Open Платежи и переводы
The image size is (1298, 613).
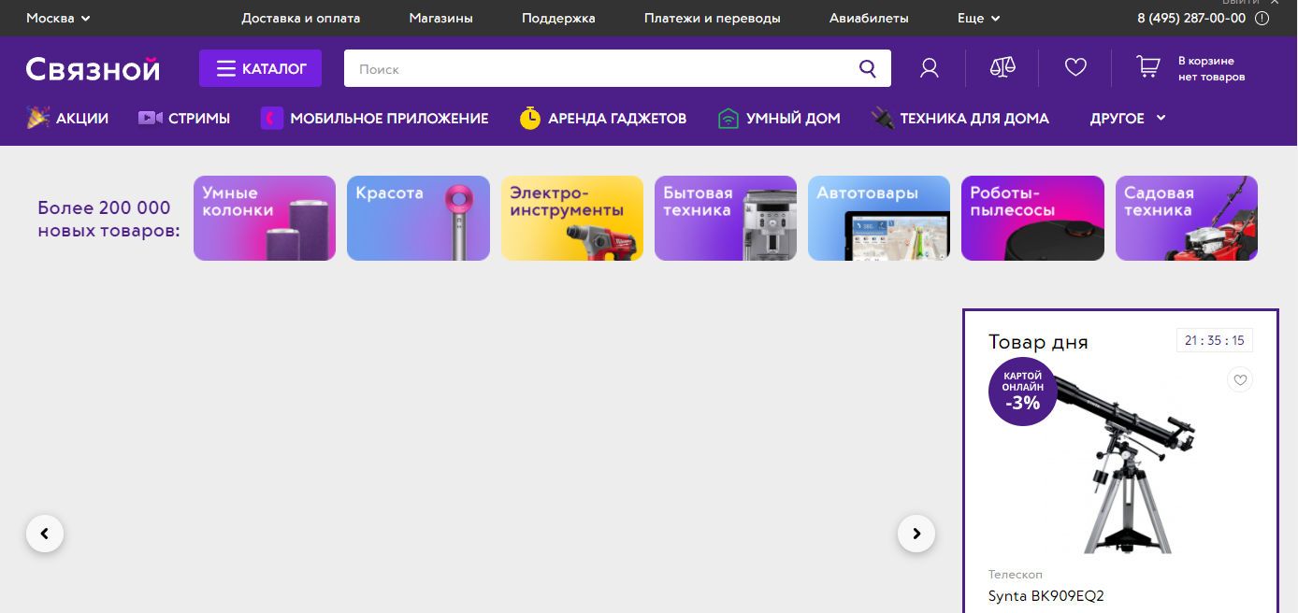pos(713,18)
